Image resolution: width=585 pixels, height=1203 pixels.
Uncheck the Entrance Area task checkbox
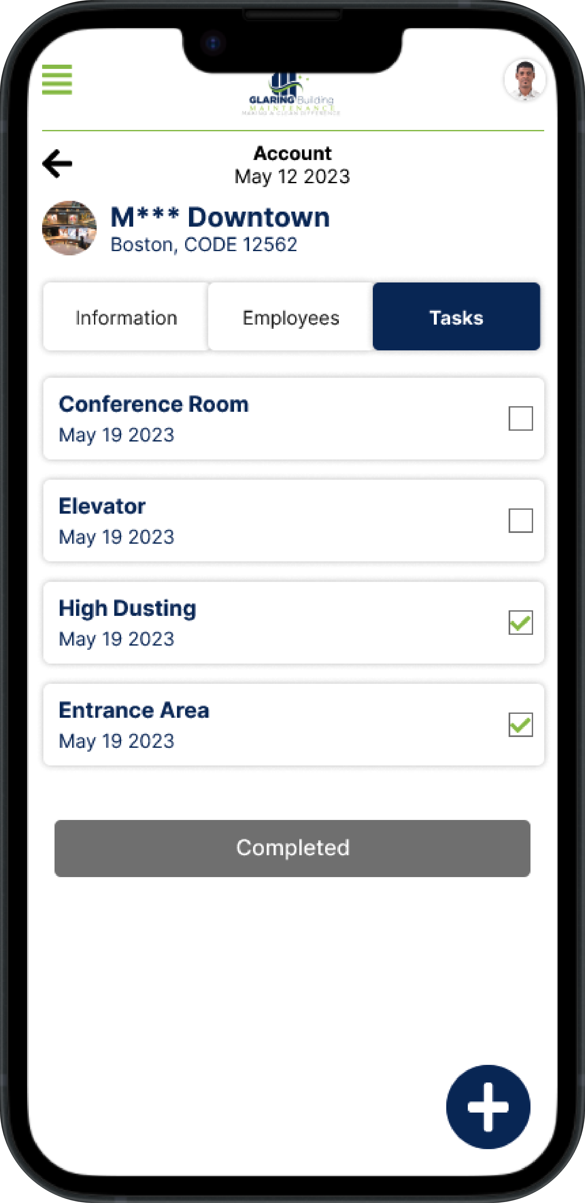click(520, 724)
